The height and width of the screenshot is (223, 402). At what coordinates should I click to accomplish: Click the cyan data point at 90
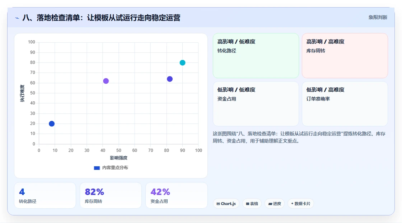[x=182, y=62]
